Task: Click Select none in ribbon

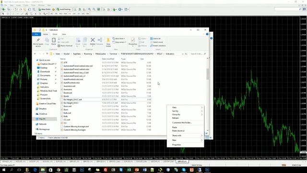Action: coord(156,42)
